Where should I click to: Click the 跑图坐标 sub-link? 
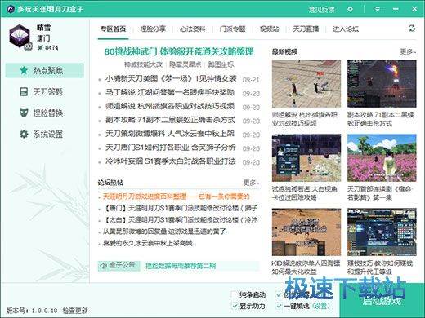[221, 64]
